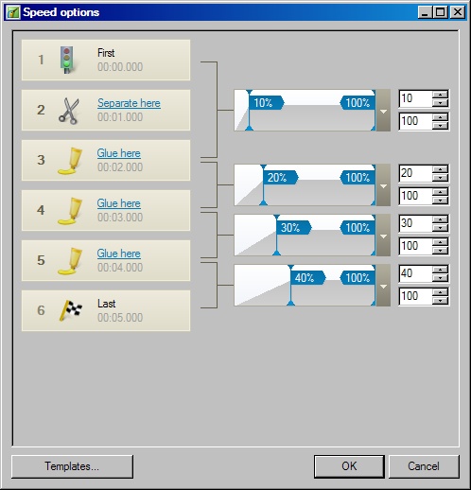
Task: Click the start speed field showing 10
Action: point(415,98)
